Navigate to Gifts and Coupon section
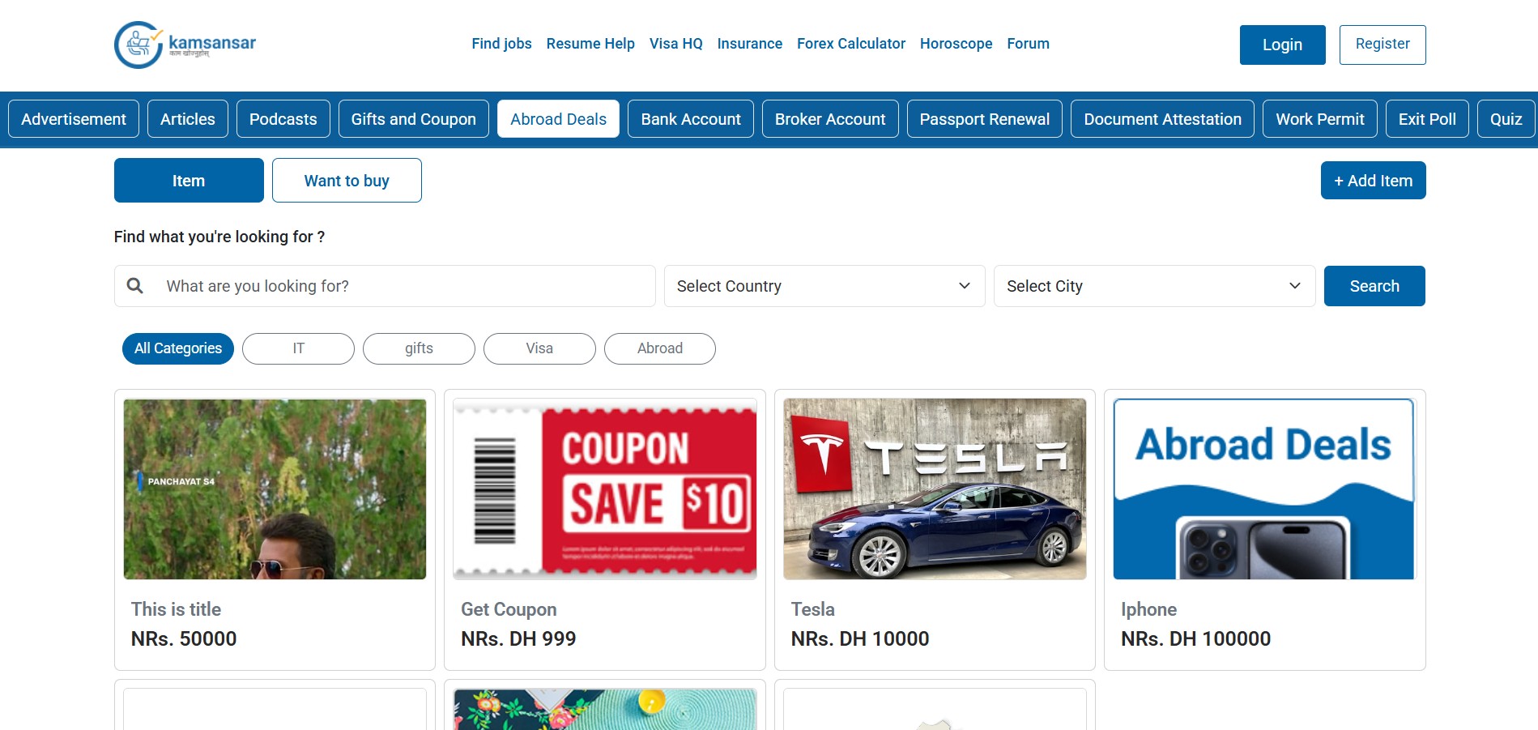Viewport: 1538px width, 730px height. (413, 119)
